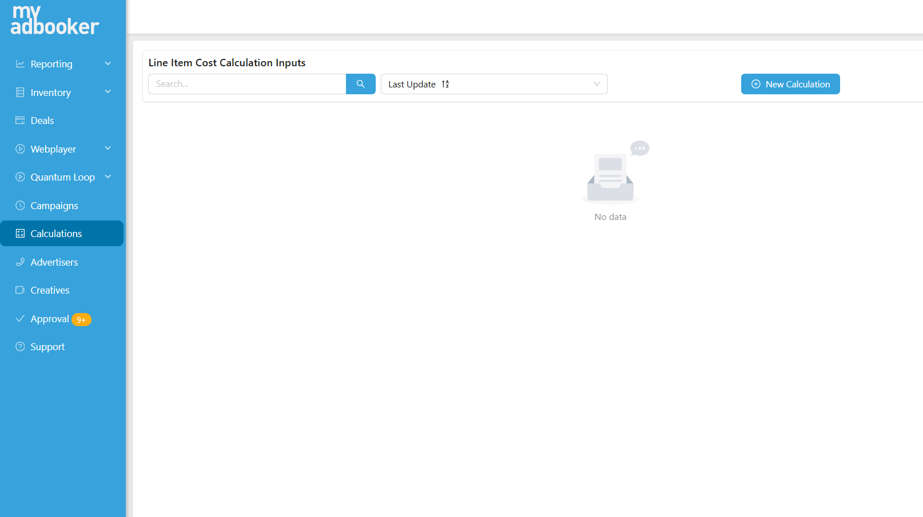The image size is (923, 517).
Task: Go to the Approval menu item
Action: 50,319
